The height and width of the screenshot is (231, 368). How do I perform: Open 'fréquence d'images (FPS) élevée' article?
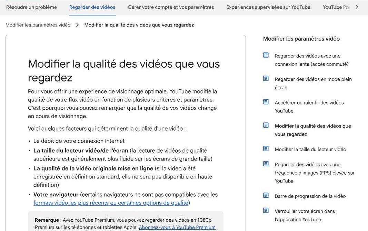(x=315, y=173)
